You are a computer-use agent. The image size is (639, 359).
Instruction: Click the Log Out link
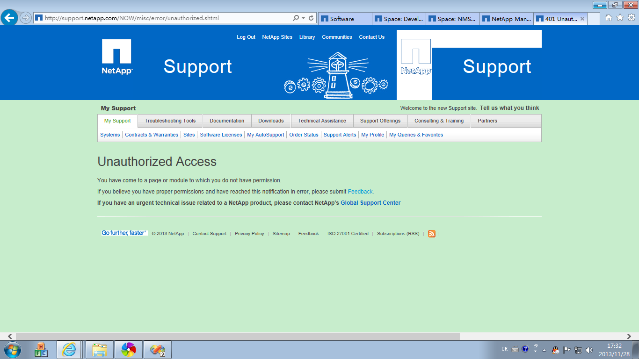point(246,37)
